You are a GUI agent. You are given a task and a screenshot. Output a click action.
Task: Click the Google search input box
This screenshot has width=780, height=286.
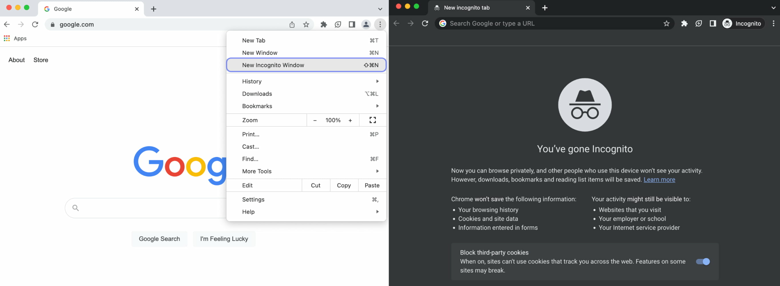click(x=146, y=208)
